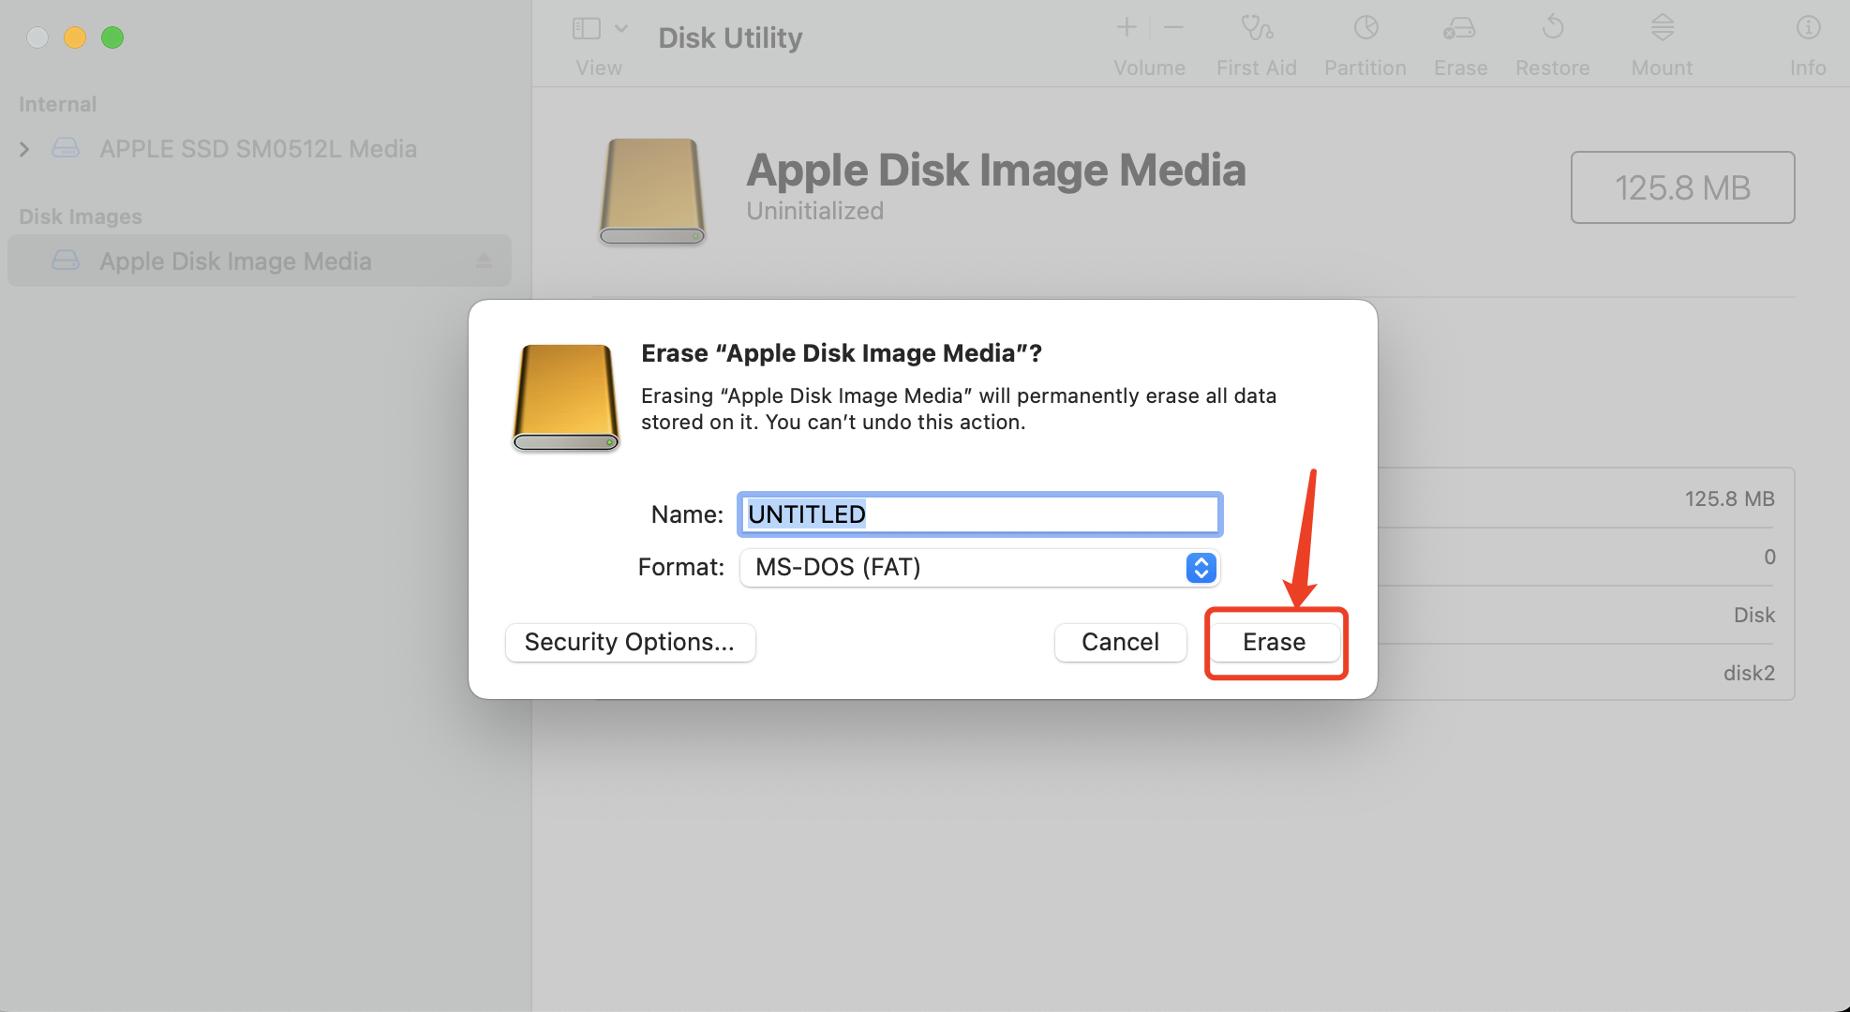Toggle the Format combo box dropdown arrow
This screenshot has width=1850, height=1012.
(x=1199, y=567)
